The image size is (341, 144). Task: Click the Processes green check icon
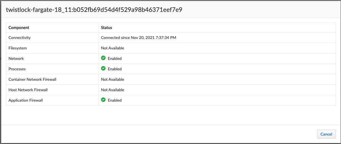point(103,69)
